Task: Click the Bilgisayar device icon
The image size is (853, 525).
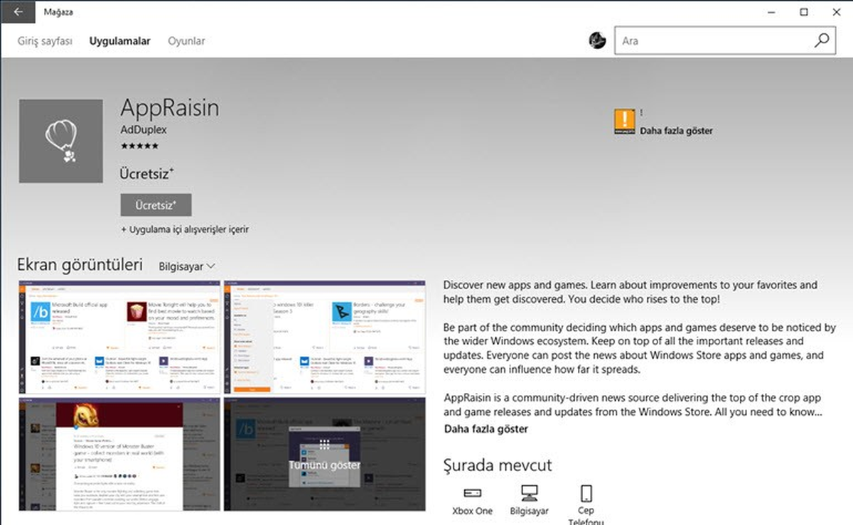Action: 530,493
